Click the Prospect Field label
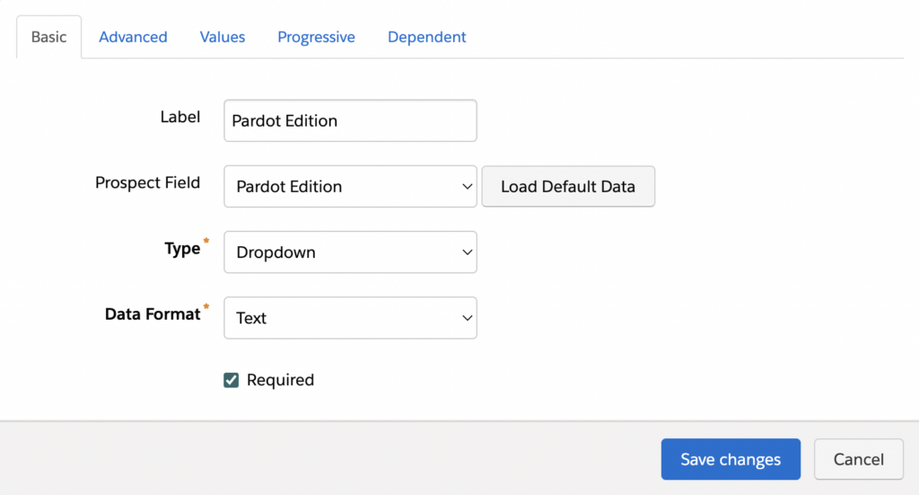919x495 pixels. click(x=148, y=183)
